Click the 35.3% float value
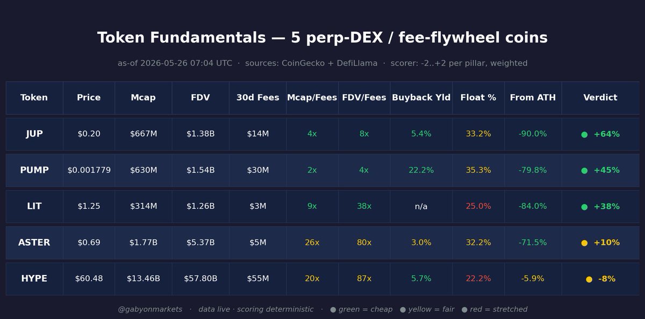The height and width of the screenshot is (319, 645). [x=478, y=170]
